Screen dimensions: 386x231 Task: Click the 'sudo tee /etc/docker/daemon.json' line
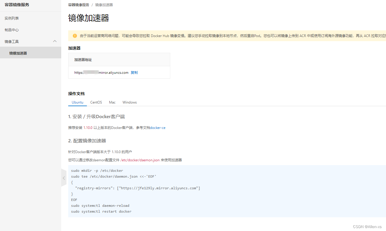[114, 176]
